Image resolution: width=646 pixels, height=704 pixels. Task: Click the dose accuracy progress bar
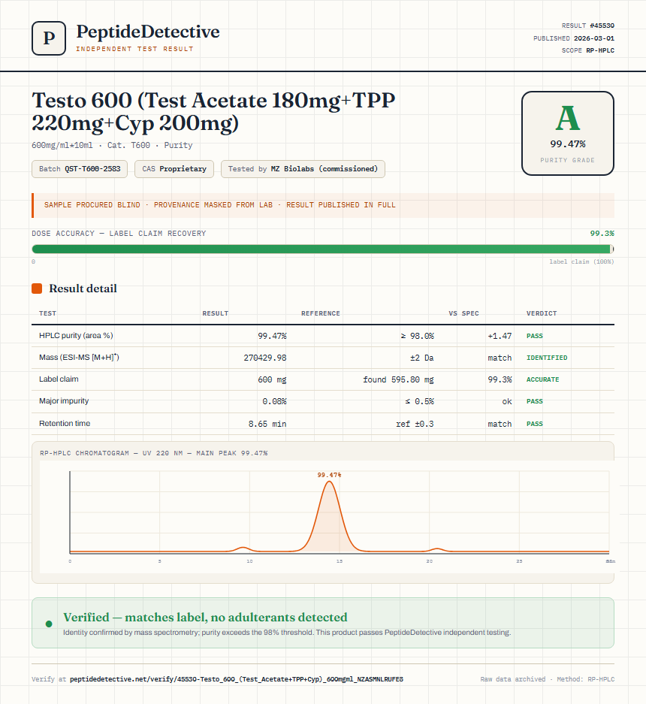tap(323, 249)
